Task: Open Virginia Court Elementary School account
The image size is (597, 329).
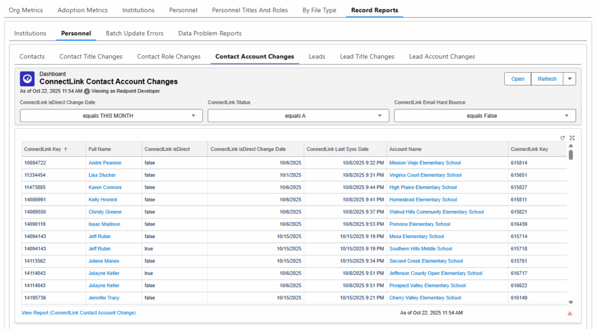Action: [425, 175]
